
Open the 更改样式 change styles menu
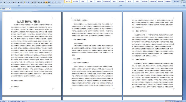tap(177, 1)
